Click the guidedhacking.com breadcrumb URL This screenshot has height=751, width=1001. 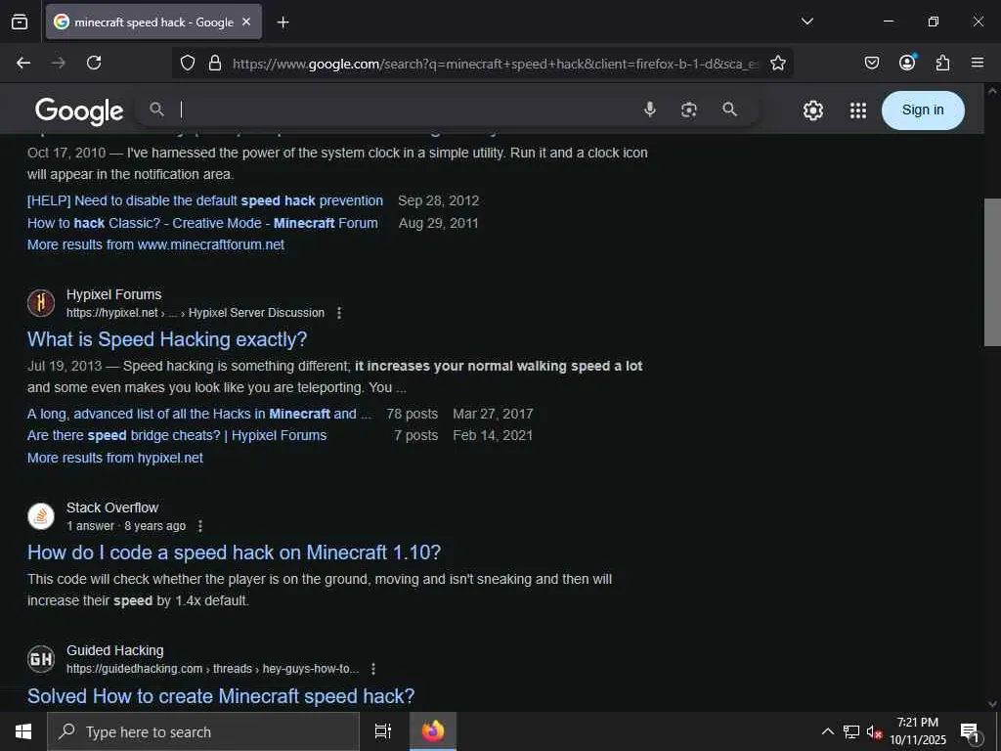coord(212,669)
